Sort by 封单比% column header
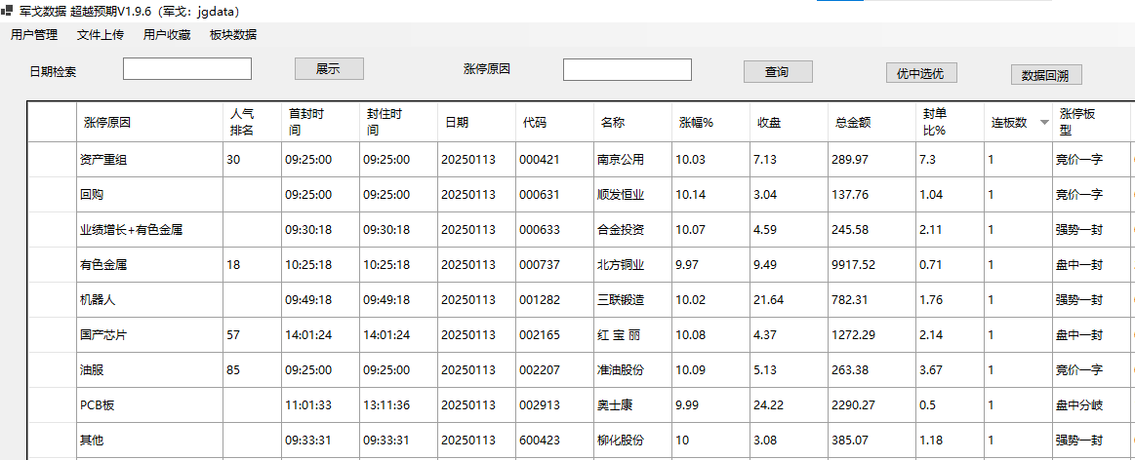This screenshot has width=1135, height=460. tap(951, 122)
